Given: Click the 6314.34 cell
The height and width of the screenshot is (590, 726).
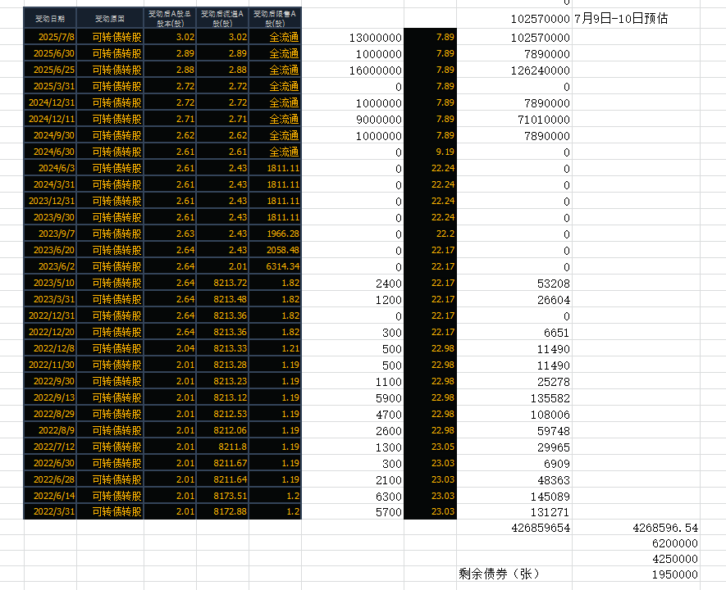Looking at the screenshot, I should click(275, 266).
